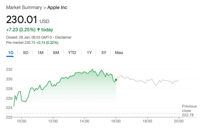Switch to the 5D tab
Screen dimensions: 202x128
pos(26,53)
